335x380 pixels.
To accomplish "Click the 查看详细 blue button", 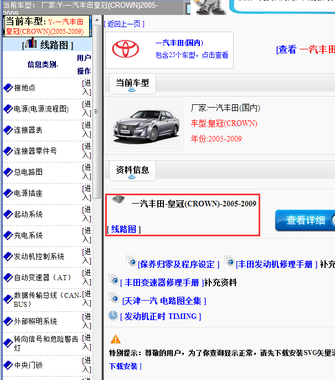I will pos(305,220).
